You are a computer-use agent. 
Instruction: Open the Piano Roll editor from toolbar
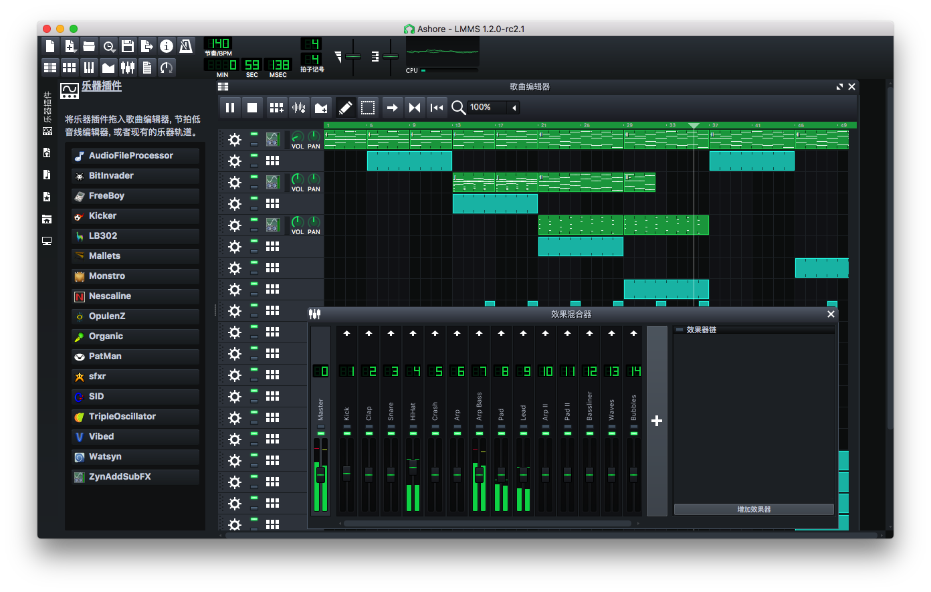click(88, 68)
